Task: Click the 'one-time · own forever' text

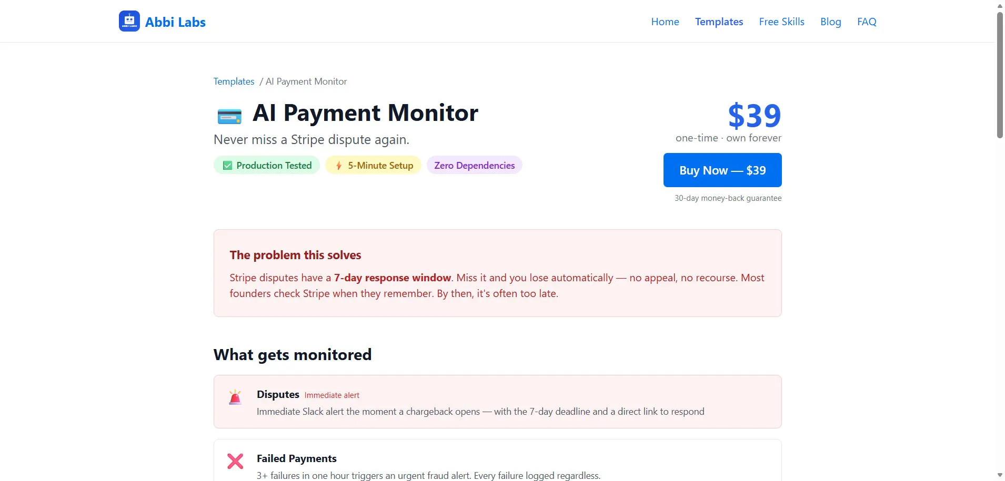Action: tap(728, 138)
